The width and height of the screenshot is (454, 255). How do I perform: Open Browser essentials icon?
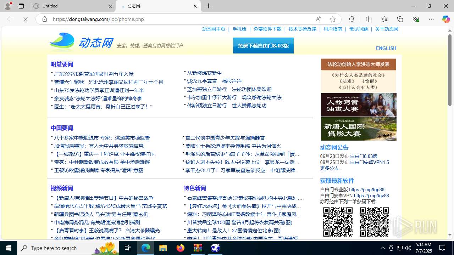click(x=416, y=19)
